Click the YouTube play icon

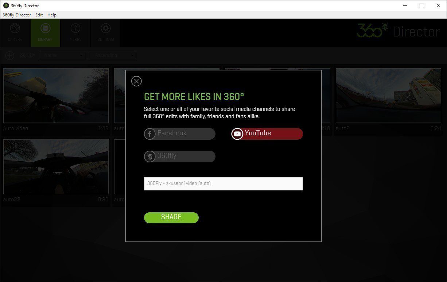click(x=237, y=134)
